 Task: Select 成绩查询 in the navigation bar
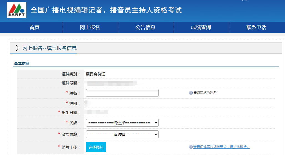tap(201, 27)
